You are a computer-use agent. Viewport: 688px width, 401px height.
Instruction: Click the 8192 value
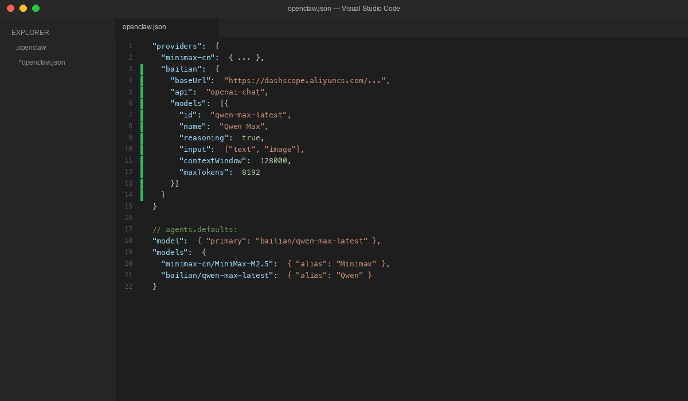coord(251,172)
